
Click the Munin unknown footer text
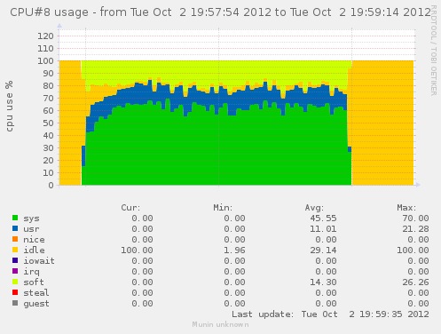[220, 325]
